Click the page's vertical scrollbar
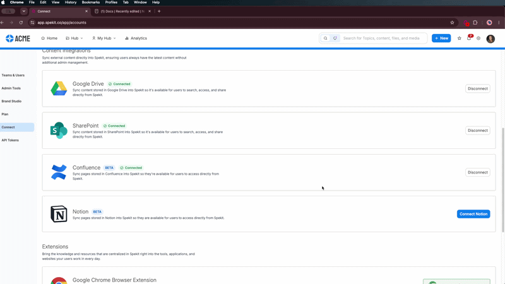 click(x=503, y=179)
